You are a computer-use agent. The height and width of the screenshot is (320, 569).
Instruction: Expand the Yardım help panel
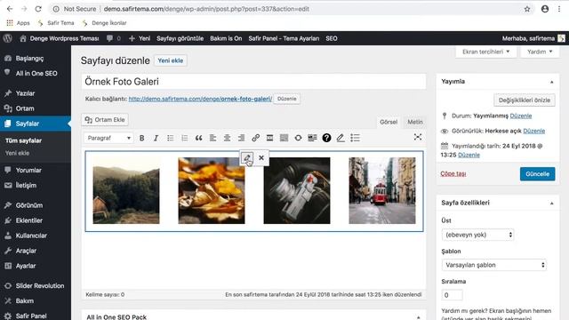pos(540,52)
